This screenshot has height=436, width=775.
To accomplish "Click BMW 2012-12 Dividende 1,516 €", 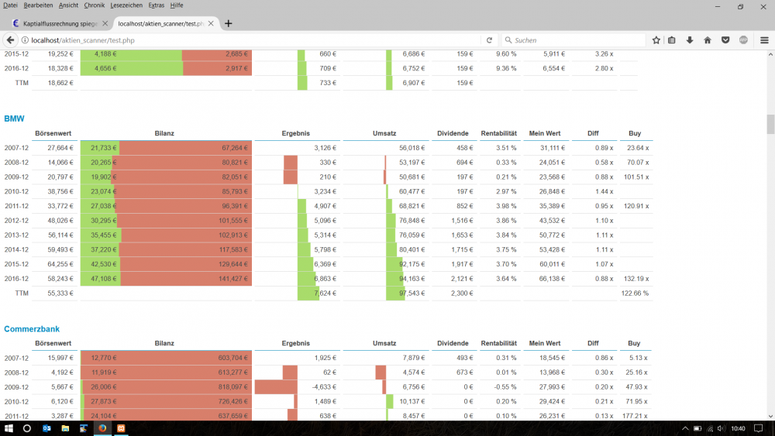I will [x=462, y=221].
